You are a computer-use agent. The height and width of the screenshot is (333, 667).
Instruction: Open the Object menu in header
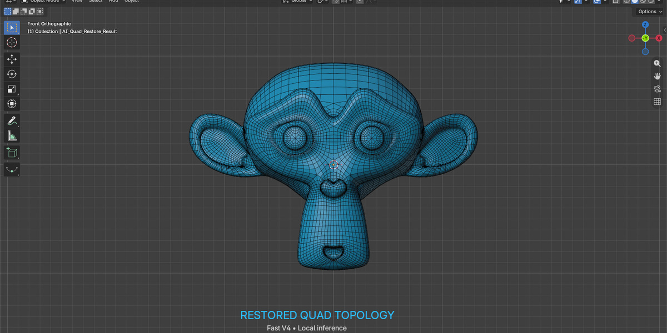pos(132,2)
